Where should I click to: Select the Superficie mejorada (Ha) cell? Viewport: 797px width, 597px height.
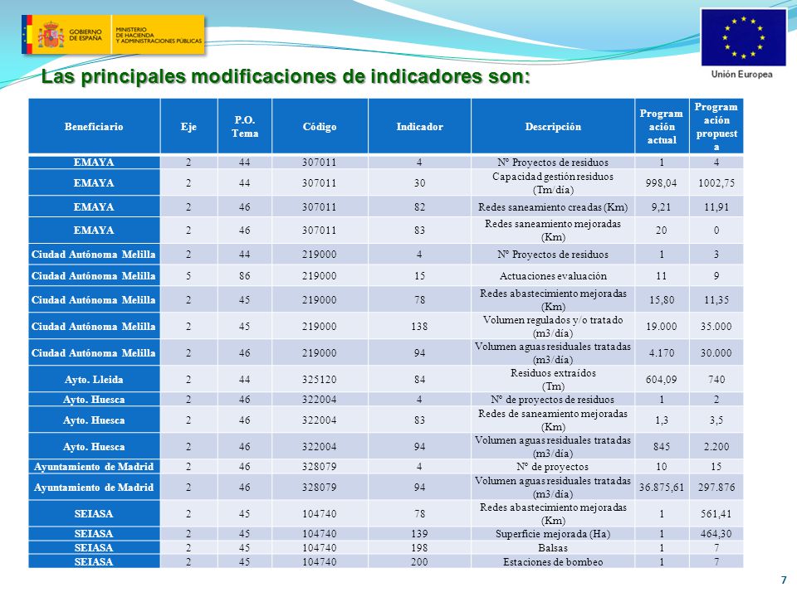(x=553, y=533)
